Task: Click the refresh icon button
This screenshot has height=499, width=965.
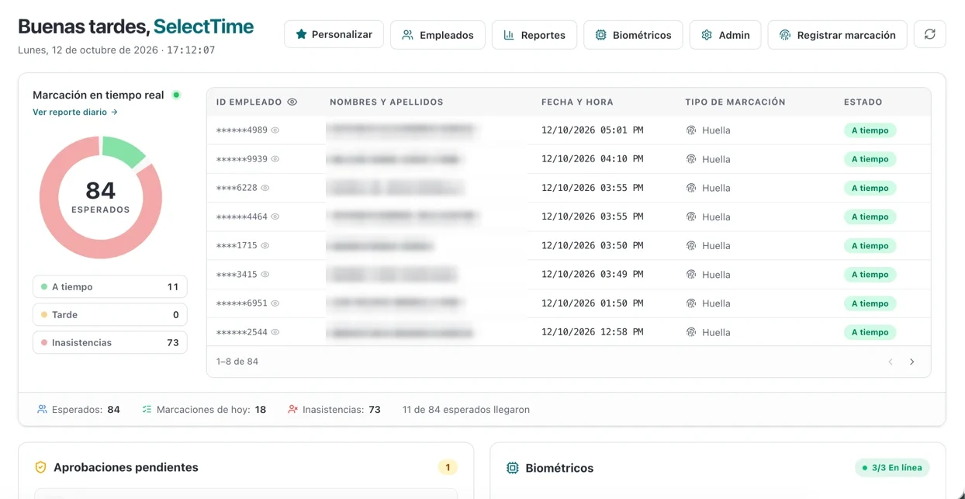Action: [929, 34]
